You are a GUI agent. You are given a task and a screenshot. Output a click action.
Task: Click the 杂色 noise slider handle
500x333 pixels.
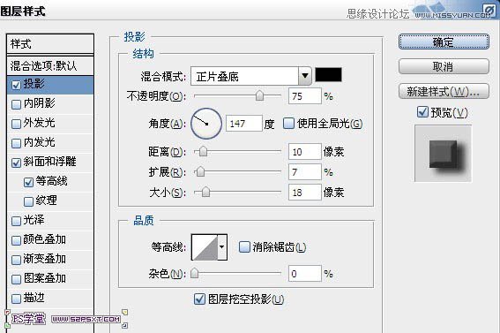pyautogui.click(x=194, y=273)
